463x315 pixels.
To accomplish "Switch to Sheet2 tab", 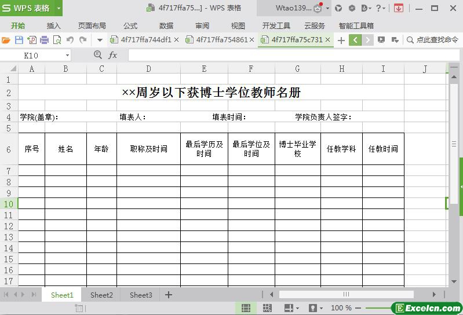I will pos(101,295).
